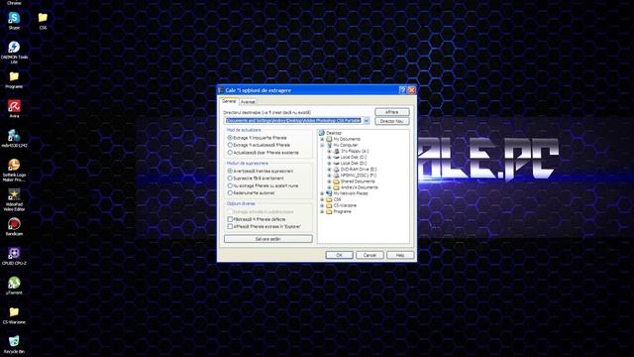Viewport: 634px width, 357px height.
Task: Select Shared Documents folder icon in tree
Action: pyautogui.click(x=337, y=181)
